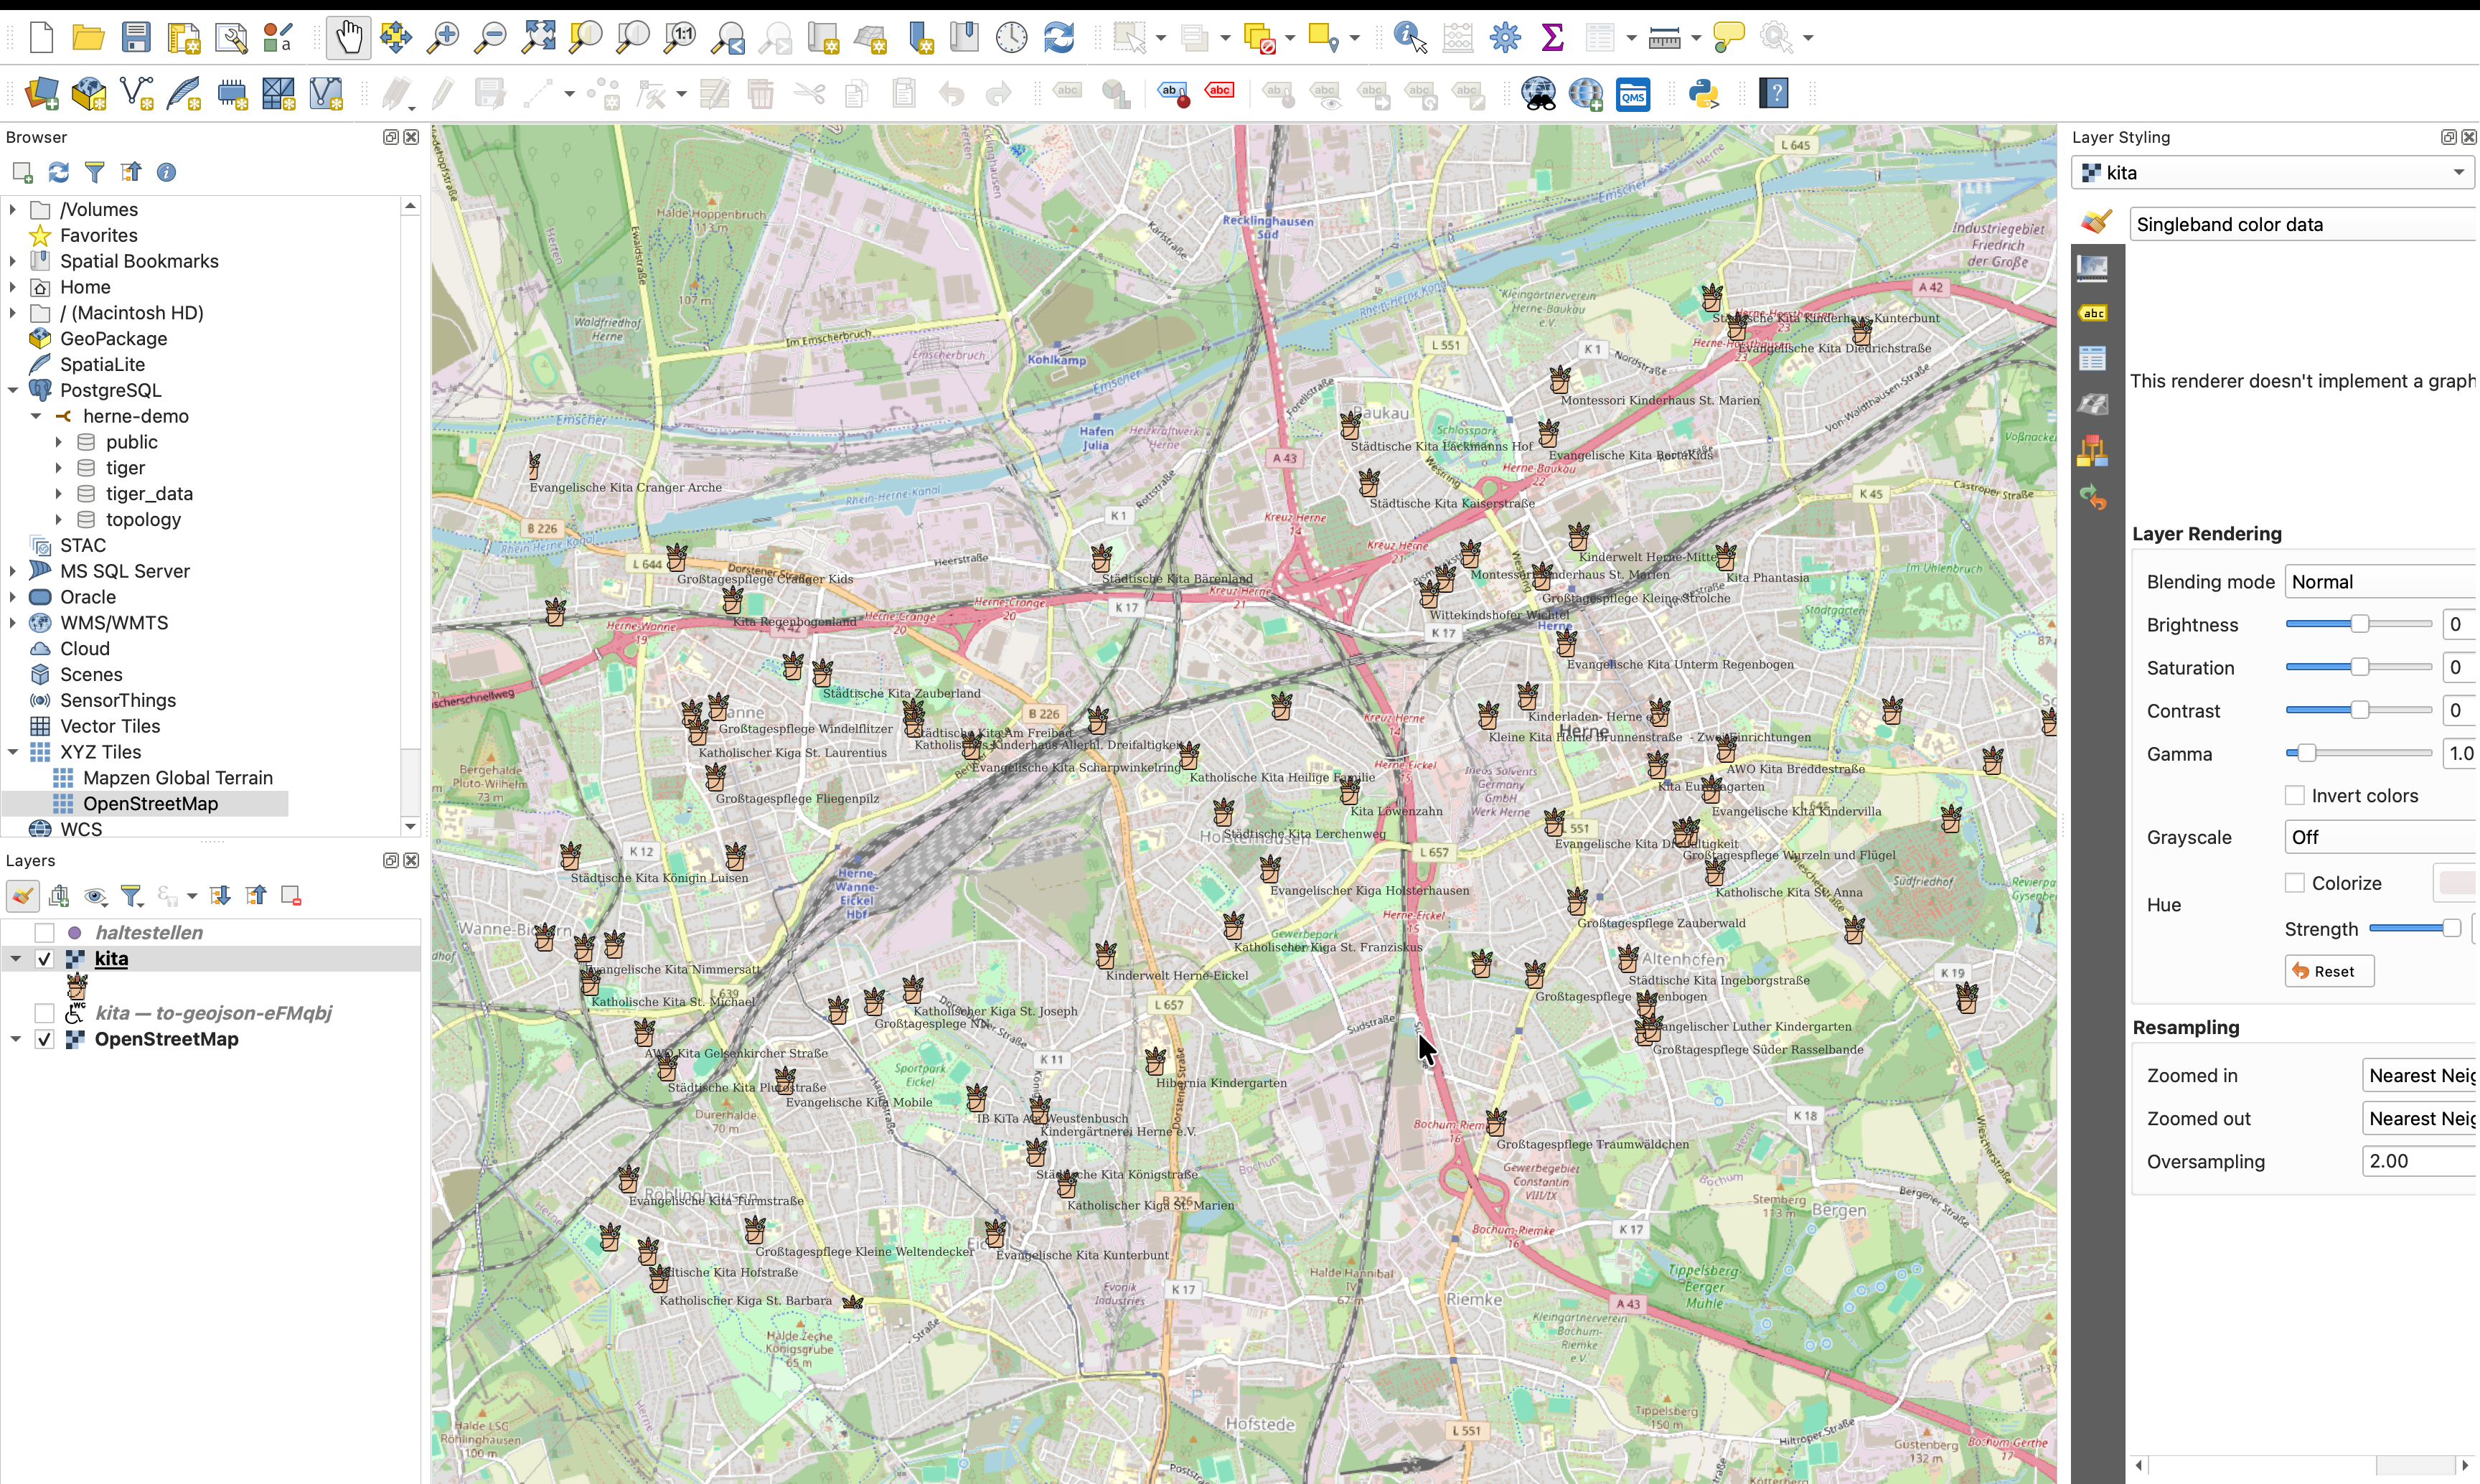The height and width of the screenshot is (1484, 2480).
Task: Click Remove Layer/Group icon in Layers panel
Action: pos(291,895)
